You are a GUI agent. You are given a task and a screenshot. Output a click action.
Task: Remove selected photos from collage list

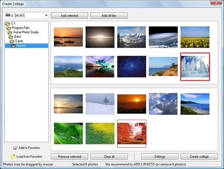click(69, 156)
